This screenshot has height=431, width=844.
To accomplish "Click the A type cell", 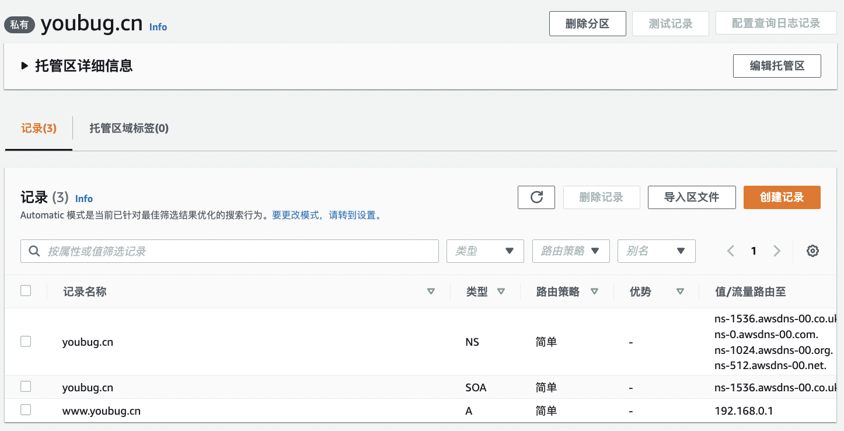I will coord(469,411).
